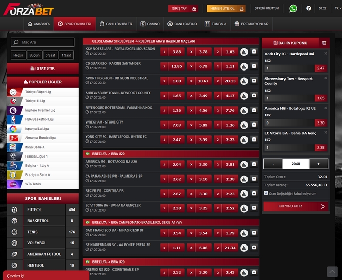This screenshot has height=280, width=342.
Task: Click the help question mark icon
Action: coord(309,8)
